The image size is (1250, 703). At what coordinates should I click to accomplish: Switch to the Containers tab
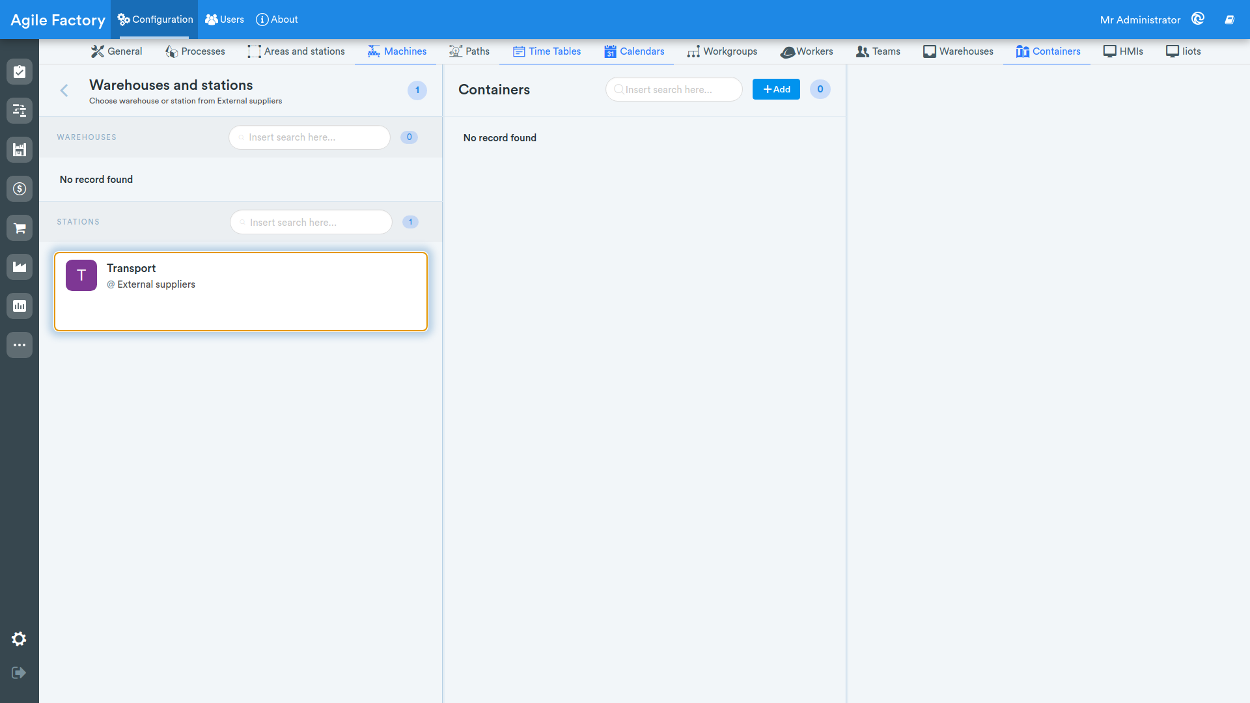(1048, 51)
